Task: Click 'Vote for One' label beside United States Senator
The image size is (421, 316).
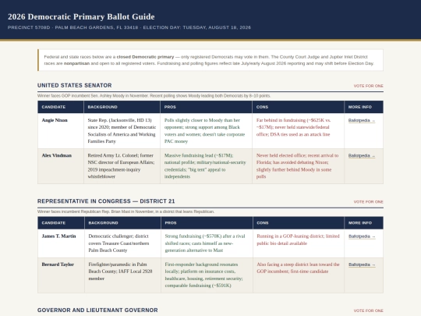Action: [x=368, y=86]
